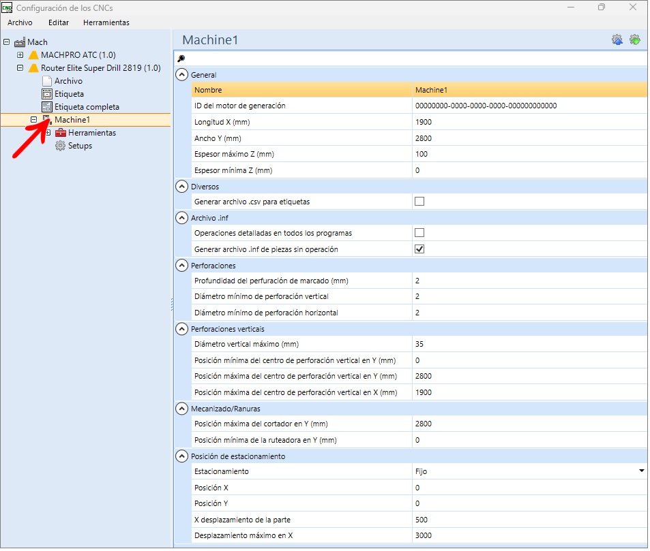Open the Herramientas menu
The height and width of the screenshot is (551, 650).
tap(106, 22)
